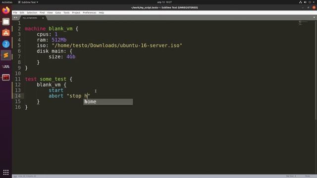Click the iso path string

click(x=117, y=45)
